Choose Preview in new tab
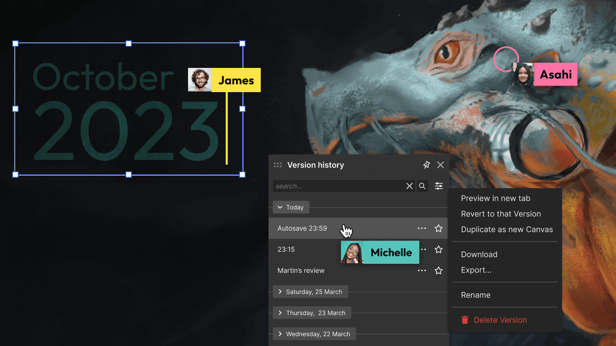 [x=495, y=199]
